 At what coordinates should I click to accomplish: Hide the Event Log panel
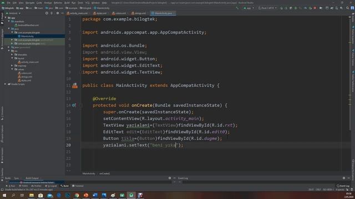[x=349, y=178]
